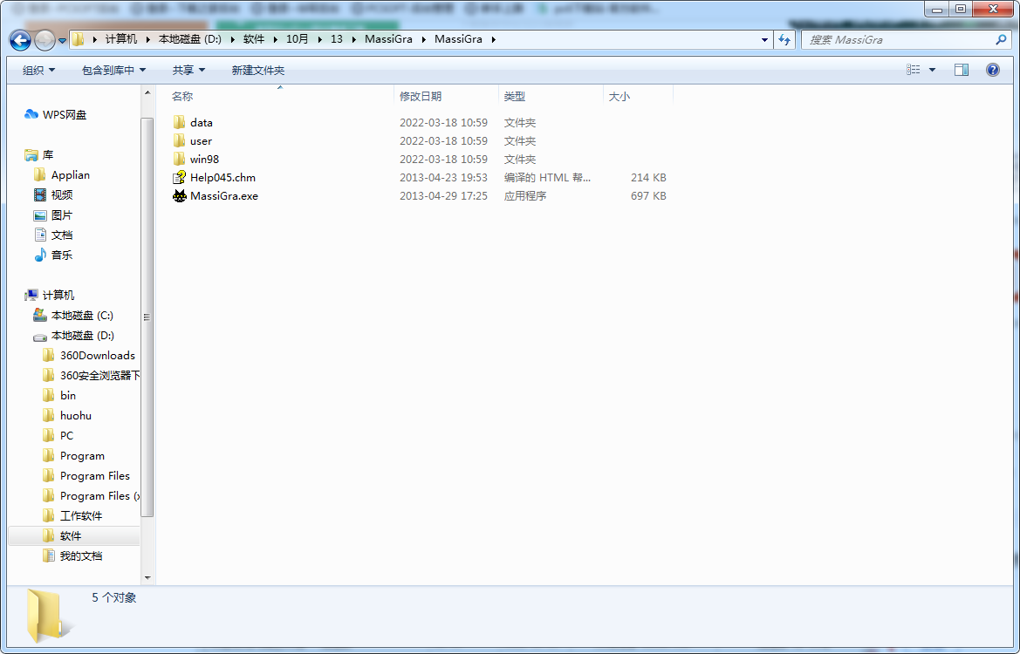Open the view options dropdown arrow
1020x654 pixels.
[932, 70]
